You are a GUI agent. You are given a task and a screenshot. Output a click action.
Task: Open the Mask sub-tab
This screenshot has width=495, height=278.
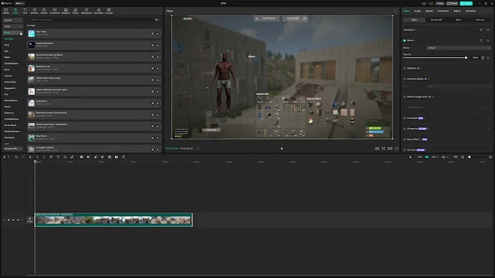click(x=458, y=20)
